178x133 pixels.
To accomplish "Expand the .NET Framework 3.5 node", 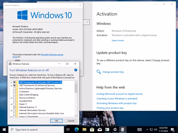I will 11,82.
